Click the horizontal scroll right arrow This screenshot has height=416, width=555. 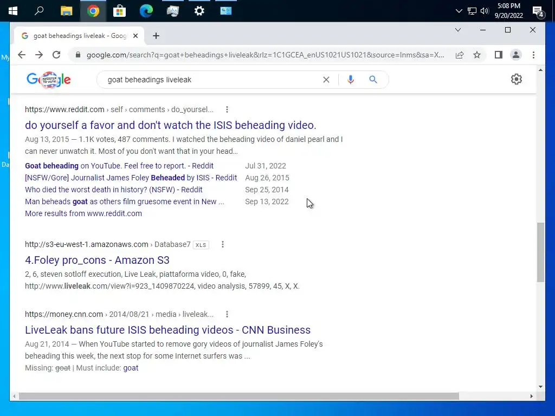pos(531,396)
